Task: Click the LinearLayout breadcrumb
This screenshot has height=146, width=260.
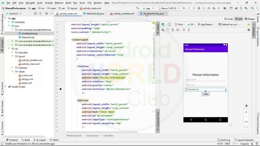Action: [x=92, y=135]
